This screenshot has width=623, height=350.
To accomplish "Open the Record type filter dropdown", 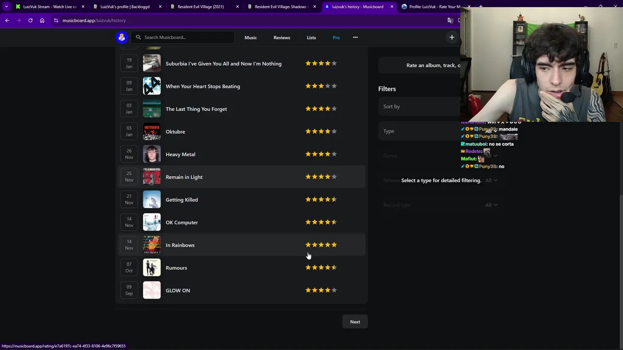I will click(440, 205).
